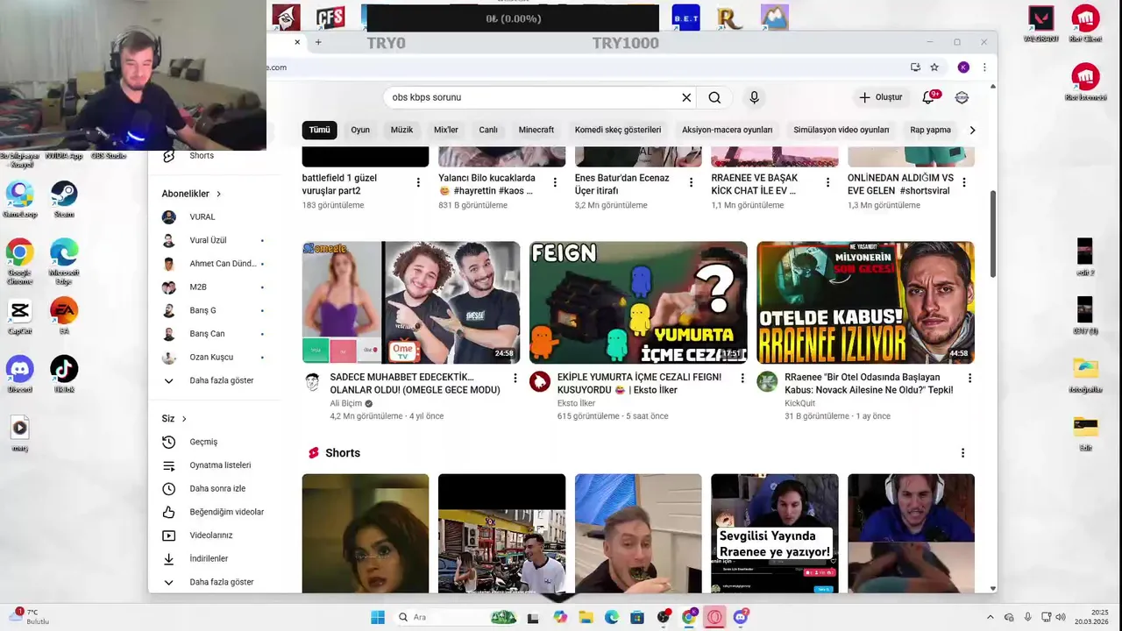Screen dimensions: 1122x631
Task: Open the Abonelikler section chevron
Action: (219, 194)
